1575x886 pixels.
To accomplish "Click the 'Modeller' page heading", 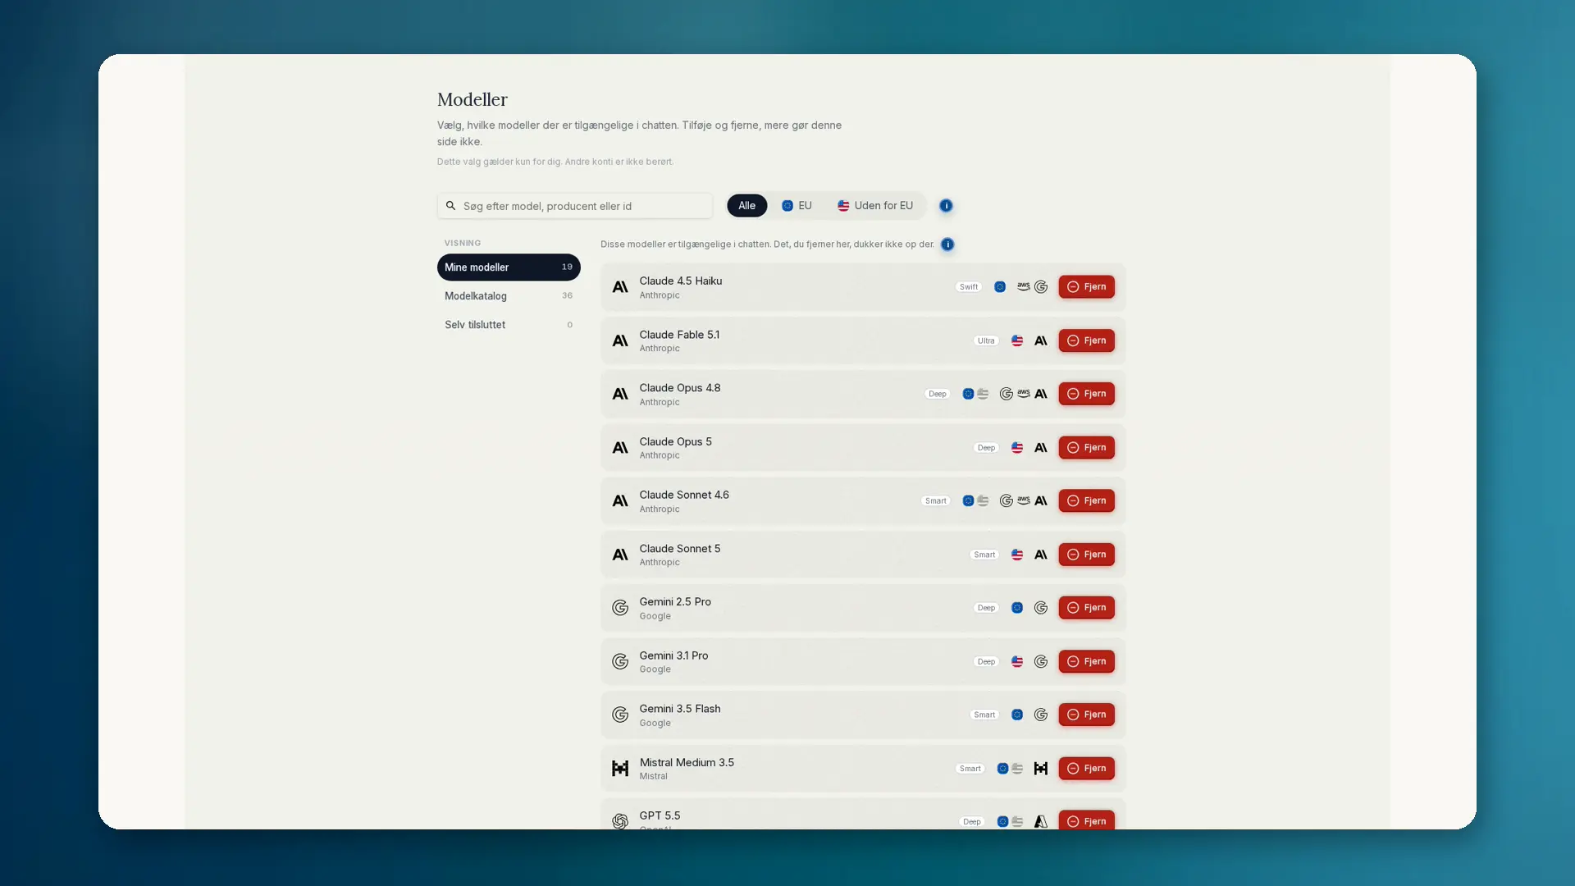I will point(472,99).
